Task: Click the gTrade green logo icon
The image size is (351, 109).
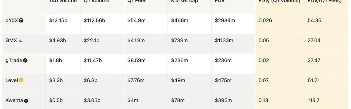Action: tap(25, 61)
